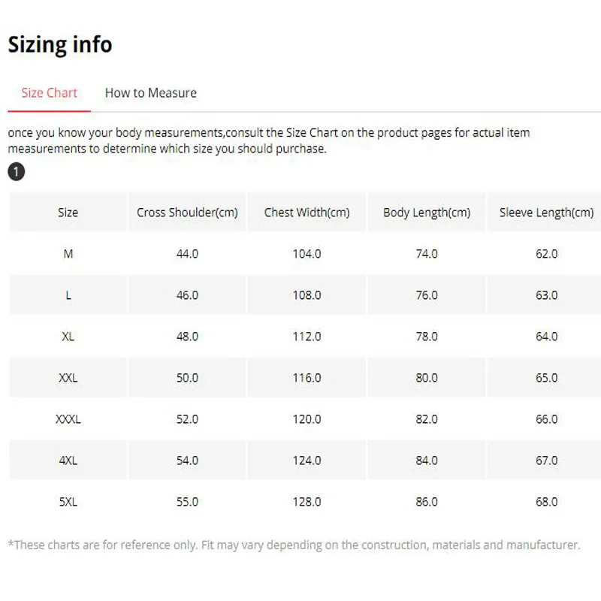
Task: Click the reference-only disclaimer text
Action: click(x=294, y=545)
